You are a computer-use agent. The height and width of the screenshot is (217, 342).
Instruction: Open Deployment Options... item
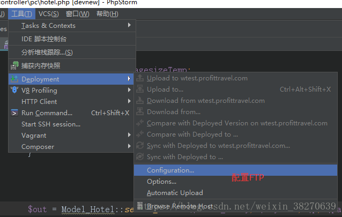pos(235,182)
